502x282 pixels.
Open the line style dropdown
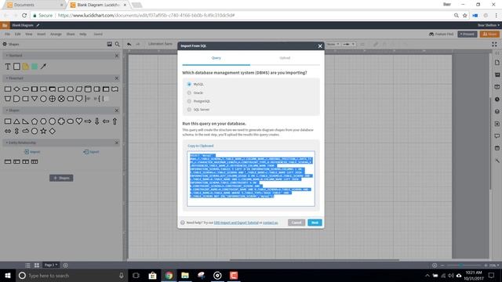333,44
